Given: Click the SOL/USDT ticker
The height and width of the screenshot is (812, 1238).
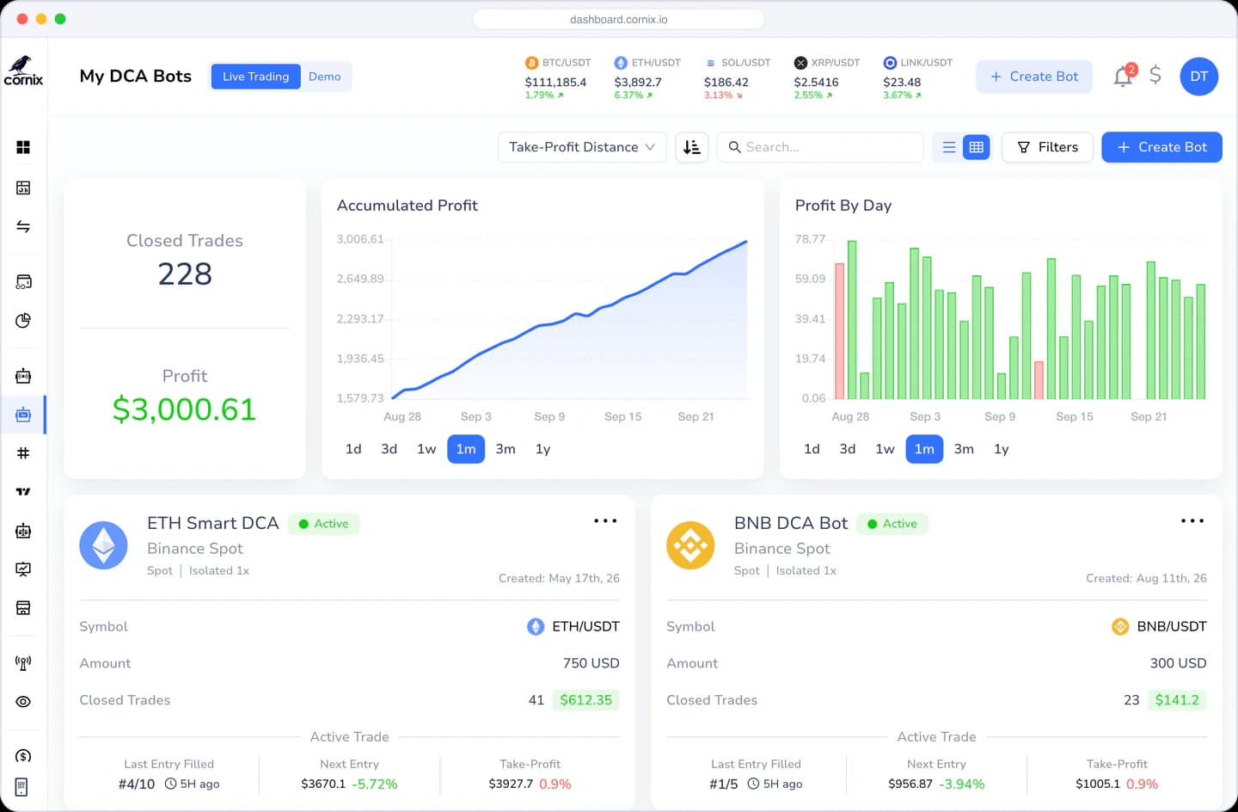Looking at the screenshot, I should point(737,78).
